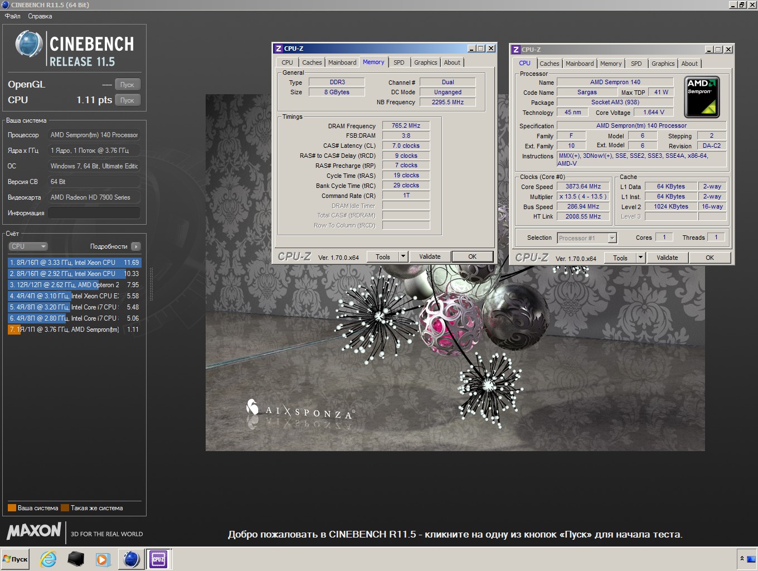758x571 pixels.
Task: Launch Internet Explorer from the taskbar
Action: pos(48,559)
